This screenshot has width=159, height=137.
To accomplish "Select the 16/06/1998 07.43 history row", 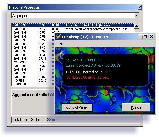I will tap(32, 59).
